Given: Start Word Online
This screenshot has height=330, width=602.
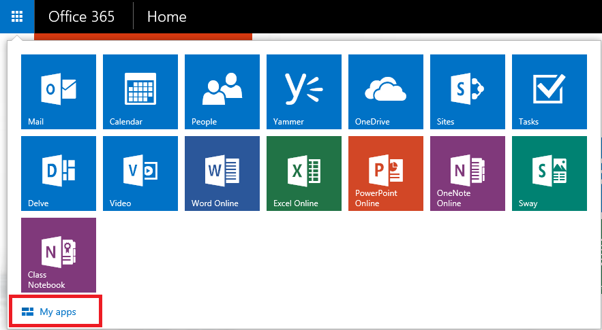Looking at the screenshot, I should [222, 174].
